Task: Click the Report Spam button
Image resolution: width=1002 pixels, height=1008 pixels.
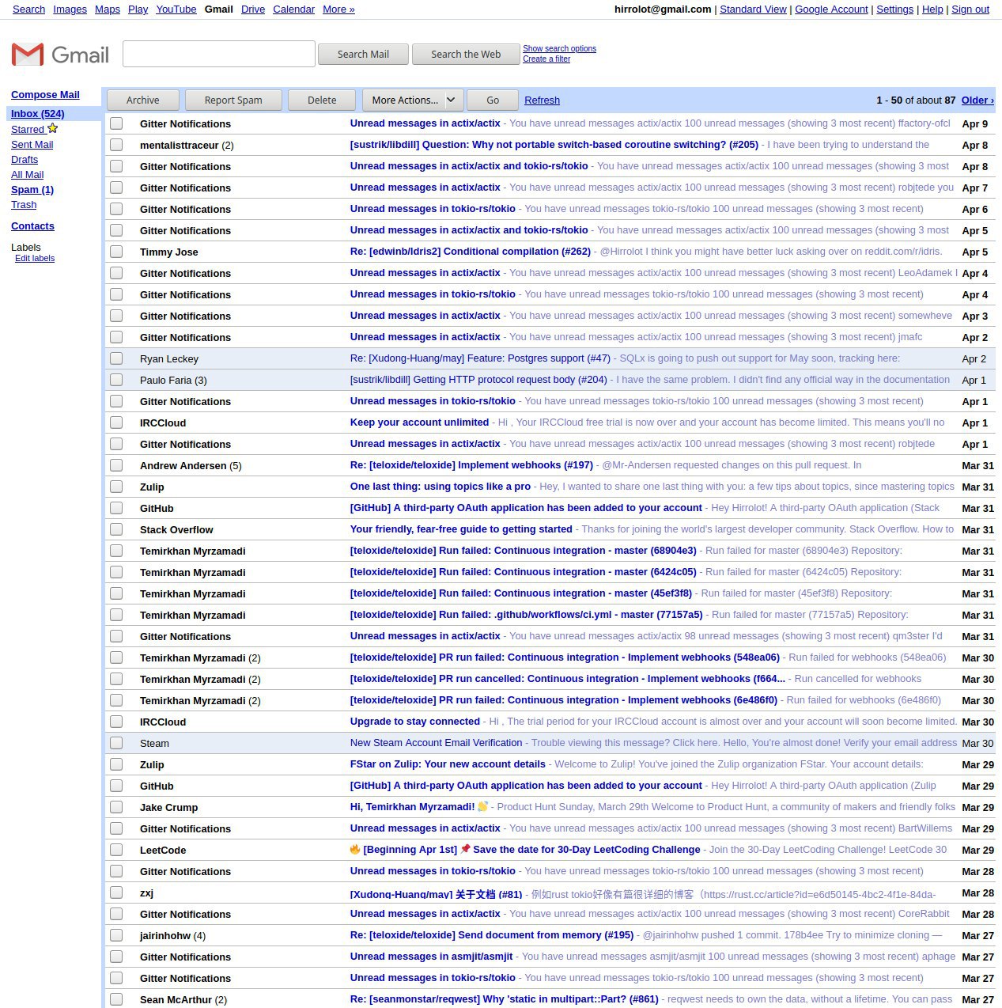Action: (x=233, y=100)
